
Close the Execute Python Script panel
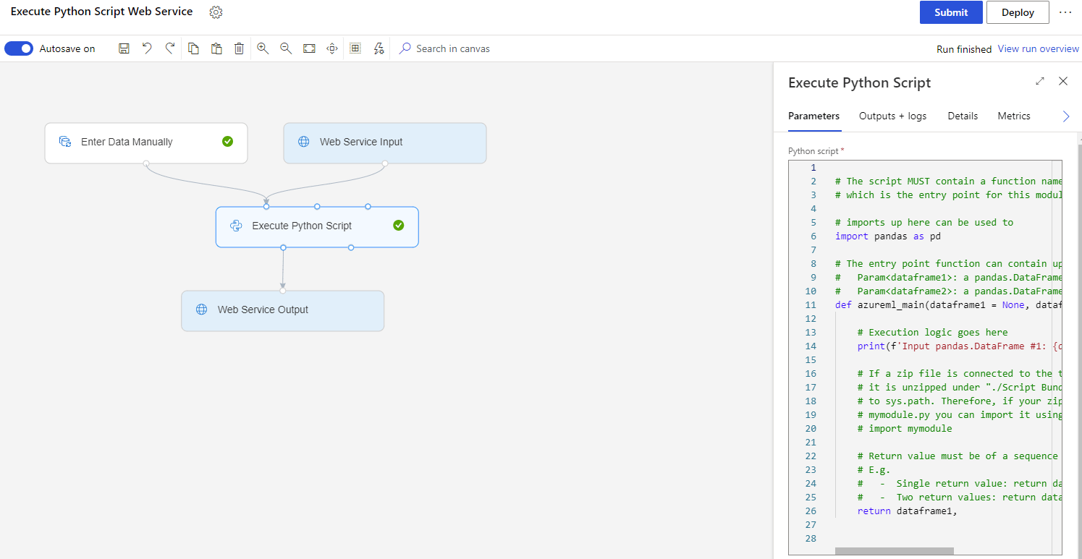point(1063,81)
